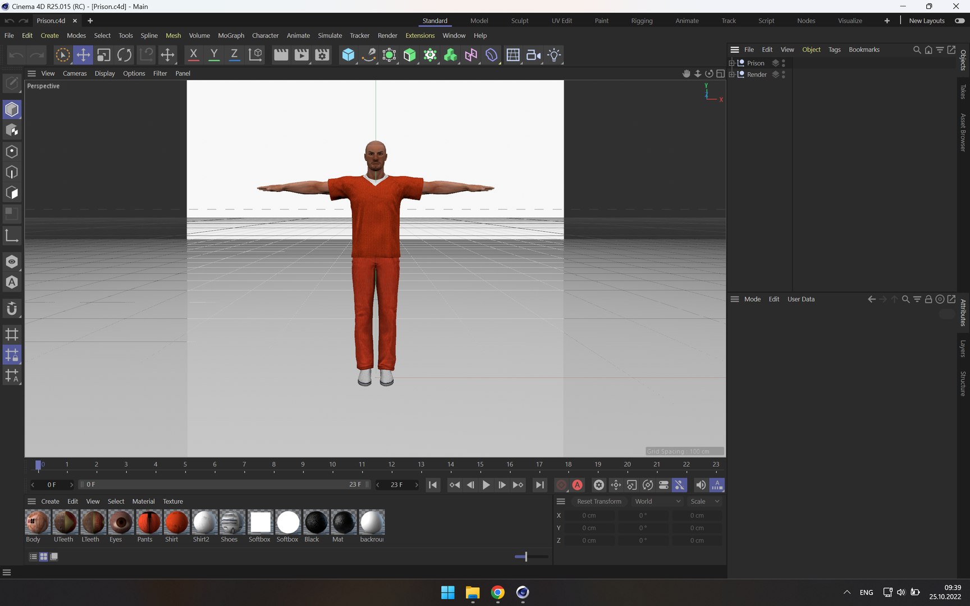Screen dimensions: 970x606
Task: Toggle the New Layouts switch
Action: [x=960, y=21]
